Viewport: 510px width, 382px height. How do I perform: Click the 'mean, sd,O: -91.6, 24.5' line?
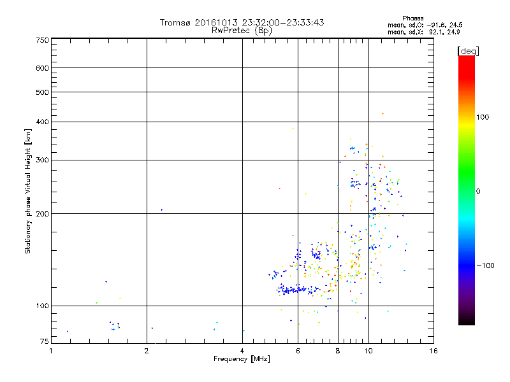pos(425,25)
